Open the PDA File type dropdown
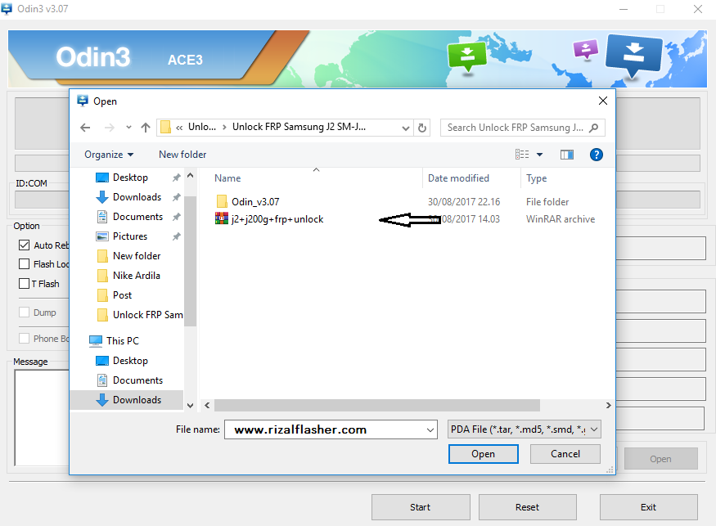 (x=524, y=429)
